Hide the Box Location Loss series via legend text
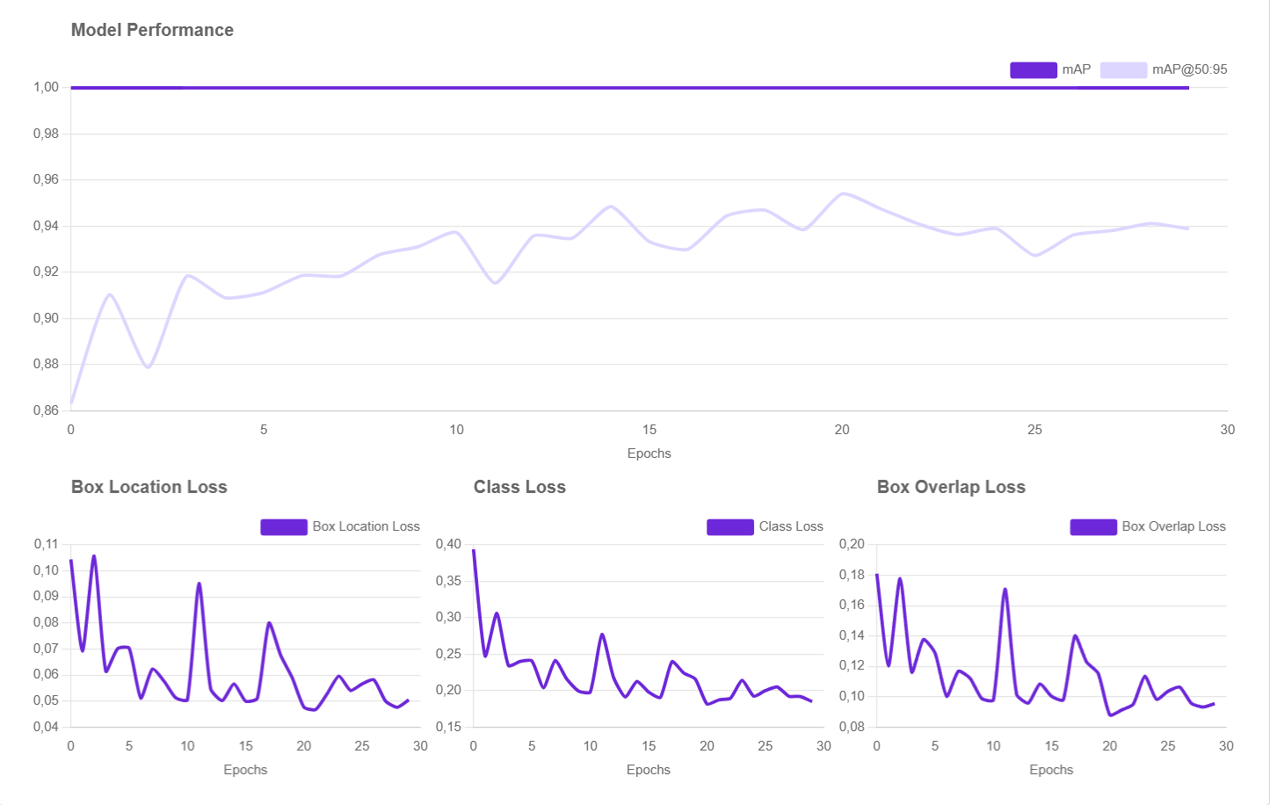This screenshot has height=805, width=1270. click(366, 526)
